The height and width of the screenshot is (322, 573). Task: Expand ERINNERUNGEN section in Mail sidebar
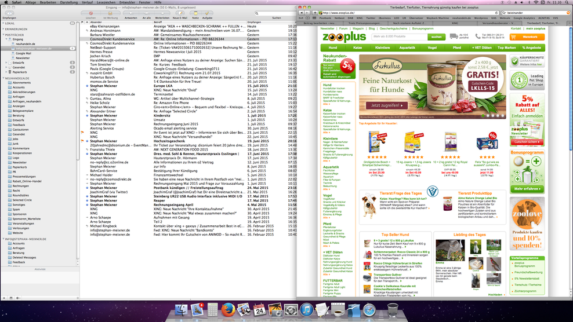click(3, 29)
